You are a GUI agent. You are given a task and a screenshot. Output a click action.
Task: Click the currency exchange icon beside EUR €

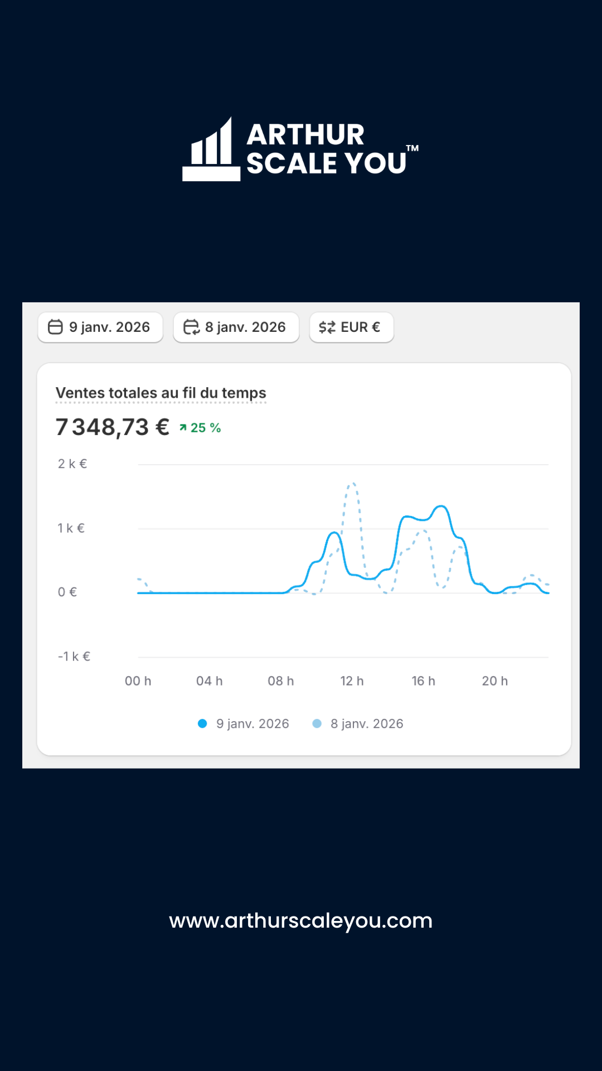pyautogui.click(x=327, y=327)
